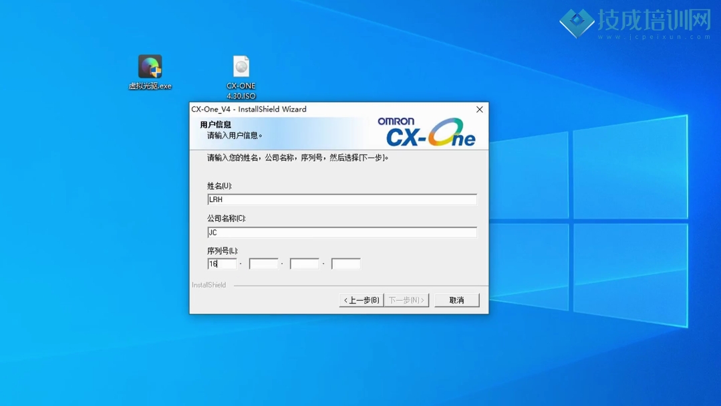Viewport: 721px width, 406px height.
Task: Click the 姓名(U): label
Action: (219, 186)
